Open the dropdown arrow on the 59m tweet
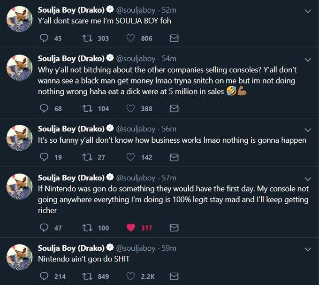Screen dimensions: 319x285 point(308,249)
